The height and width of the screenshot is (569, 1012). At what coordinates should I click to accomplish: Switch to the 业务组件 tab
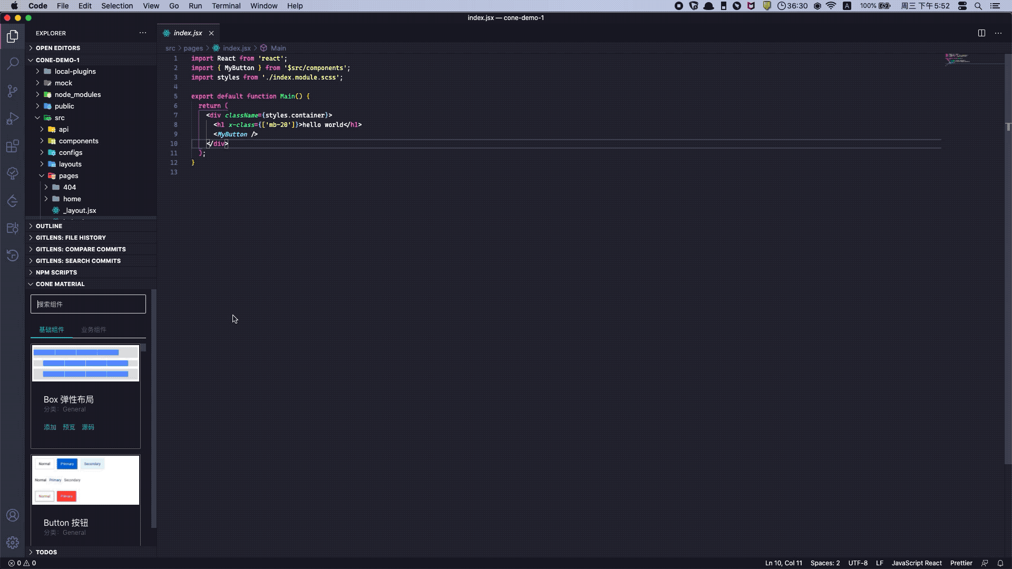pyautogui.click(x=93, y=329)
